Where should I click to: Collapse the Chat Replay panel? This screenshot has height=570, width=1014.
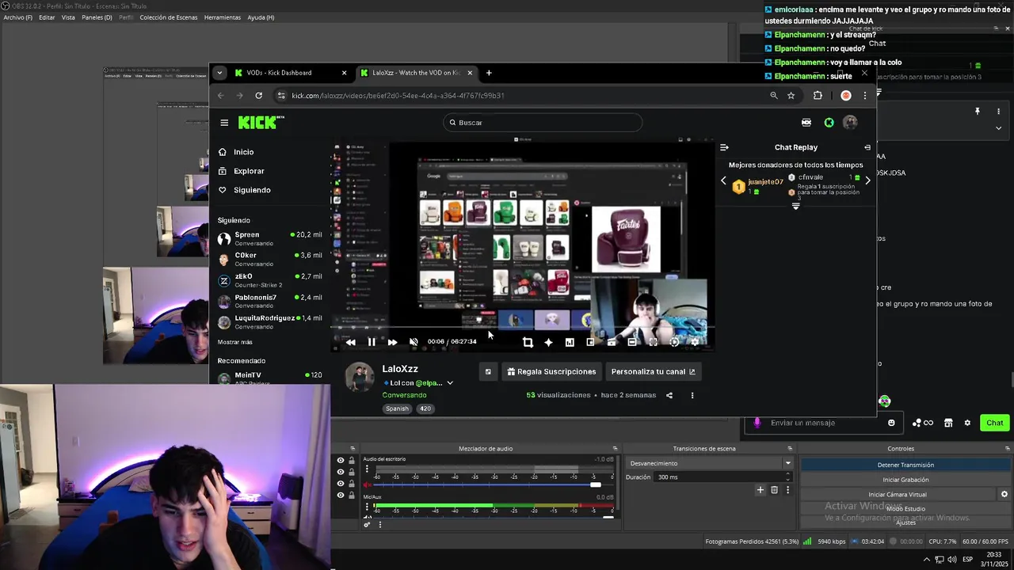coord(724,147)
